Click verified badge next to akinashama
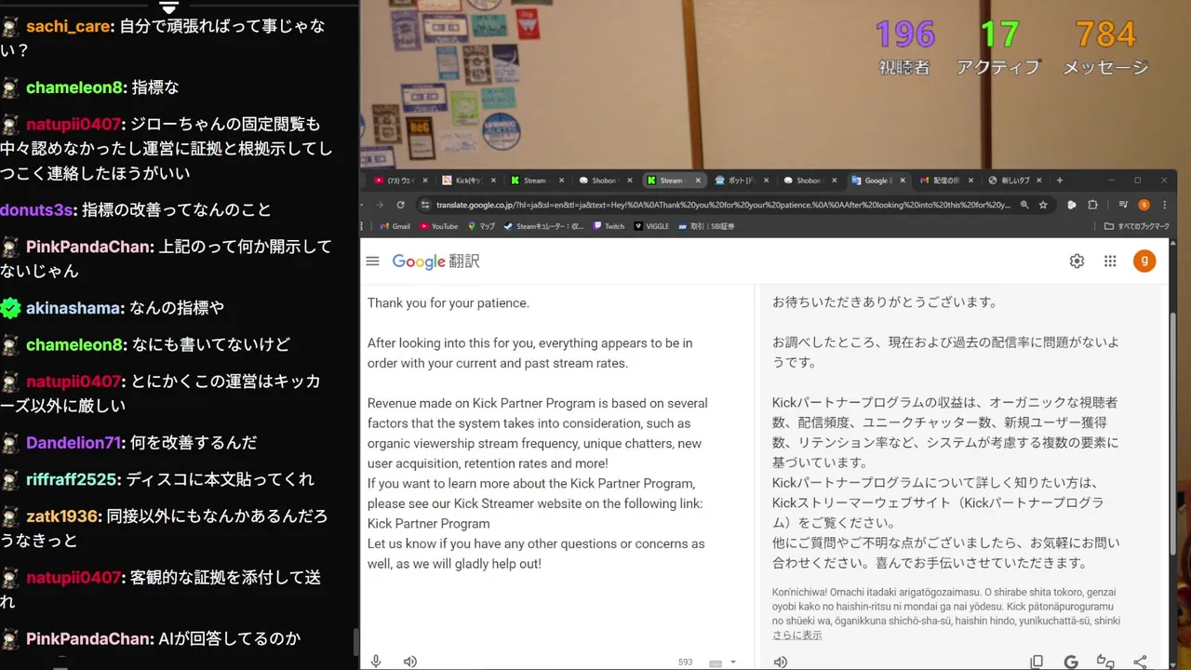 click(x=10, y=308)
